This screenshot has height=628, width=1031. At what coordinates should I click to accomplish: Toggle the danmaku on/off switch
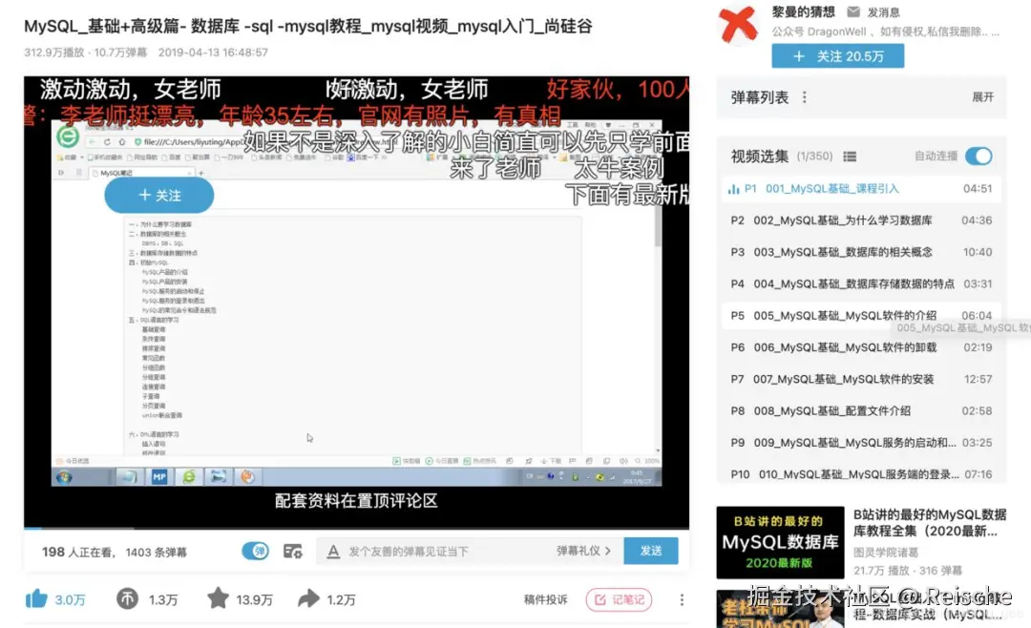(x=256, y=551)
